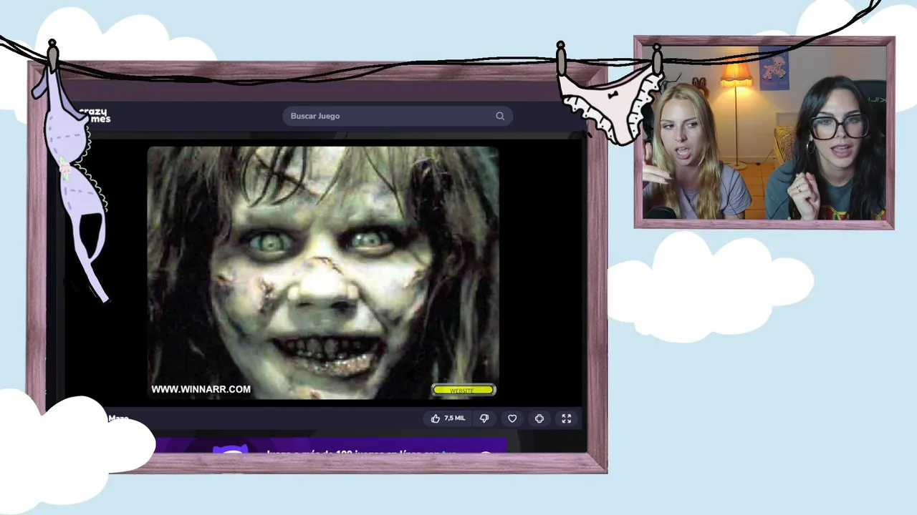Click the yellow WEBSITE button
The height and width of the screenshot is (515, 917).
point(464,391)
